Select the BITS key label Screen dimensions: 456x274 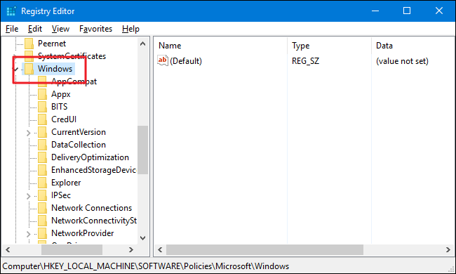point(60,107)
